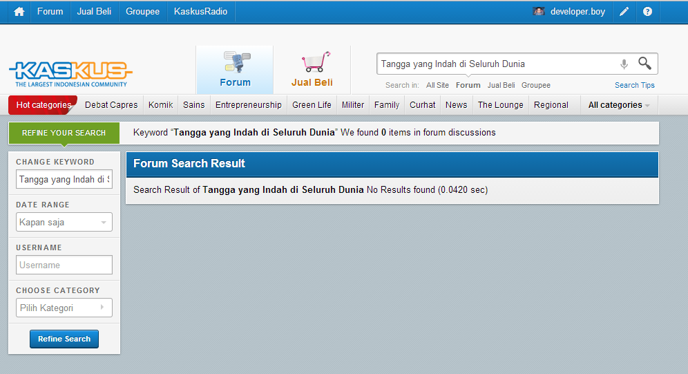Open Jual Beli in top bar
Viewport: 688px width, 374px height.
94,12
